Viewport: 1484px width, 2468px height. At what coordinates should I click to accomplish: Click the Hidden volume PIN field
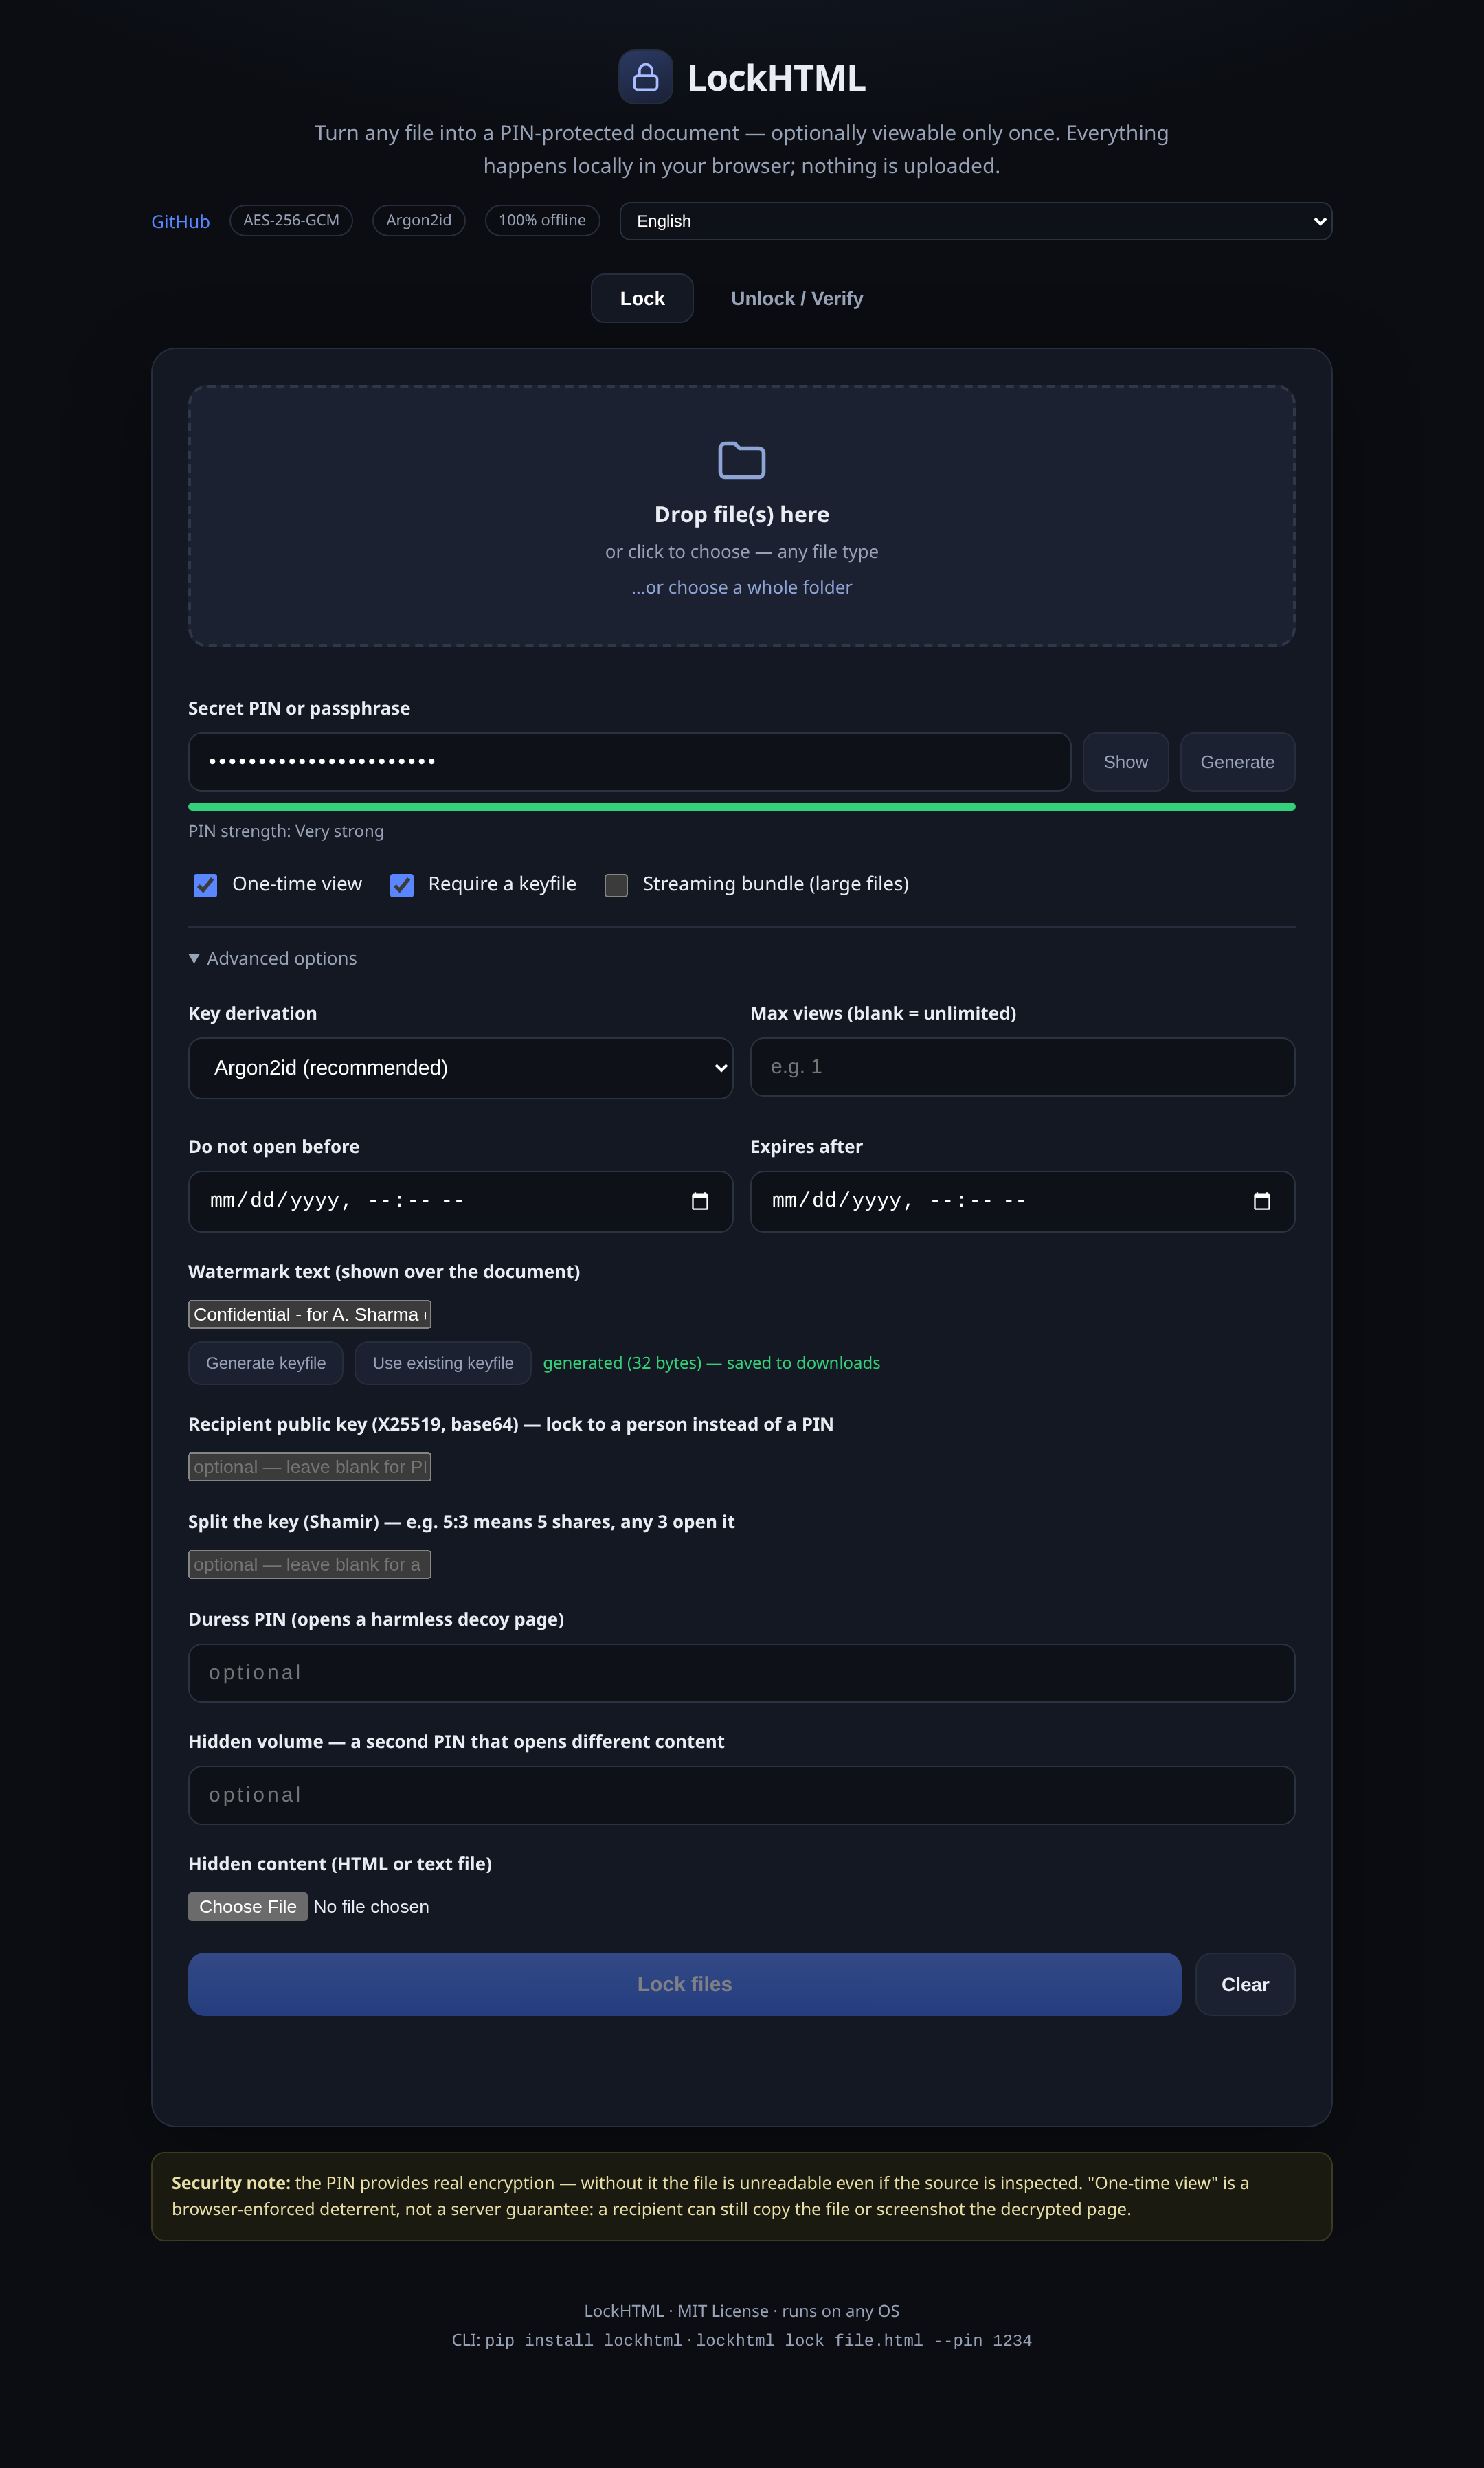click(742, 1795)
